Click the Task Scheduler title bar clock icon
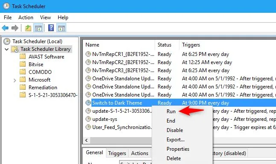The width and height of the screenshot is (276, 164). pos(6,6)
